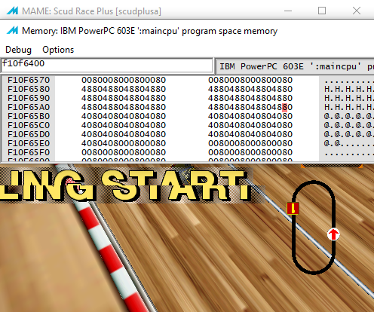374x312 pixels.
Task: Click the address field containing f10f6400
Action: pyautogui.click(x=107, y=66)
